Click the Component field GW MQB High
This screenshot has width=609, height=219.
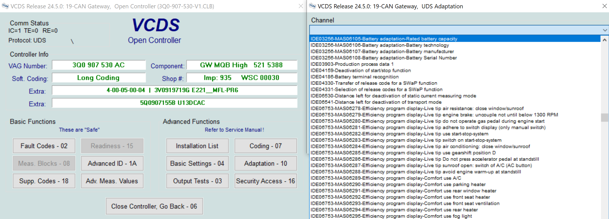[242, 65]
